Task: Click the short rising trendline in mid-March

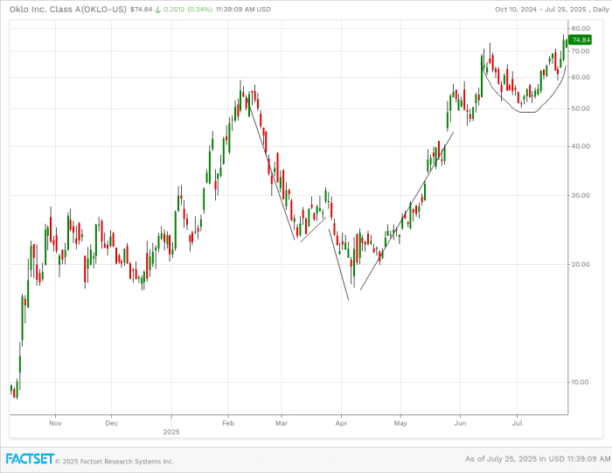Action: [x=313, y=229]
